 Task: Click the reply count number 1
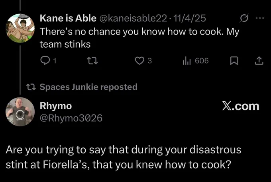pyautogui.click(x=55, y=61)
